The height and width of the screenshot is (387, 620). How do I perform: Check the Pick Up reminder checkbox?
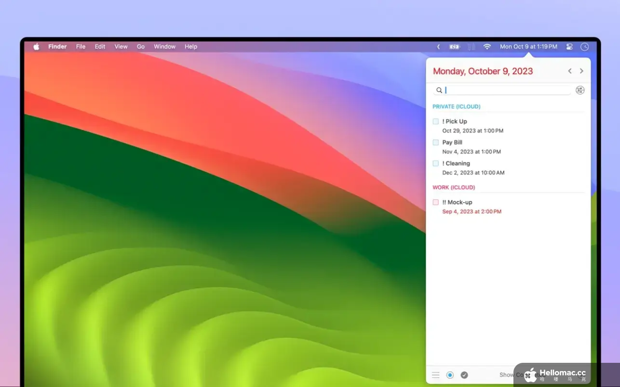click(436, 121)
